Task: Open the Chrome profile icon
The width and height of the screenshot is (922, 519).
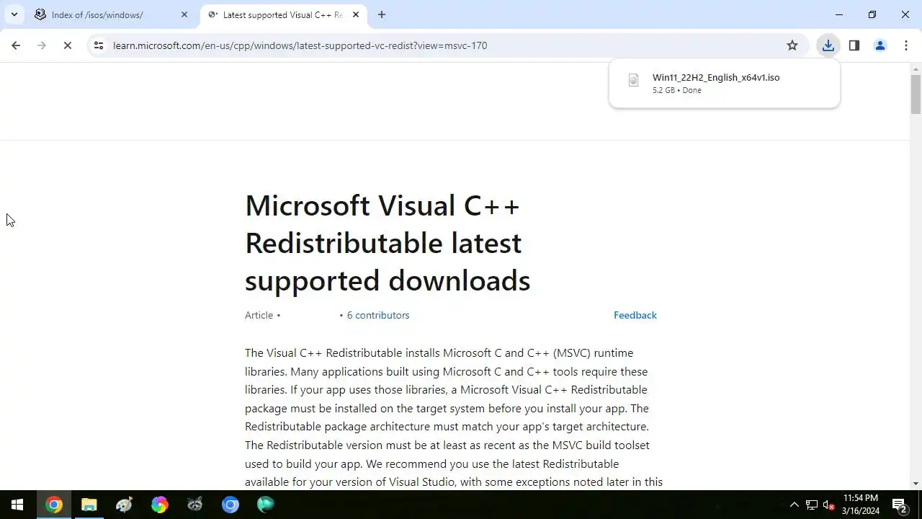Action: [880, 45]
